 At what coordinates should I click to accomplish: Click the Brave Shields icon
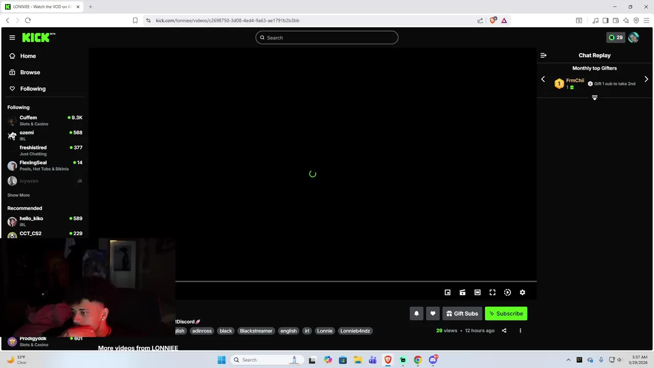pos(493,20)
